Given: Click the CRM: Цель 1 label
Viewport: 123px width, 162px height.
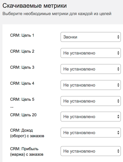Looking at the screenshot, I should [x=22, y=35].
